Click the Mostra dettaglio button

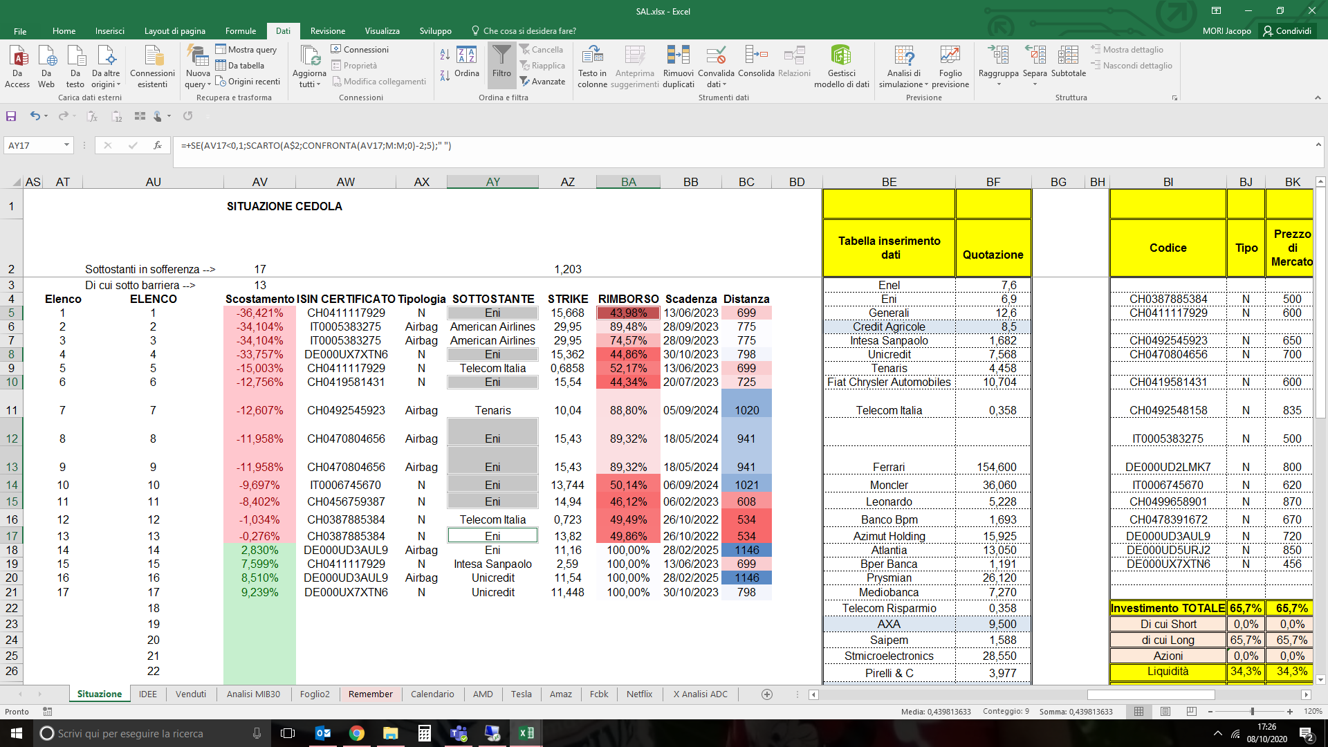pyautogui.click(x=1127, y=49)
